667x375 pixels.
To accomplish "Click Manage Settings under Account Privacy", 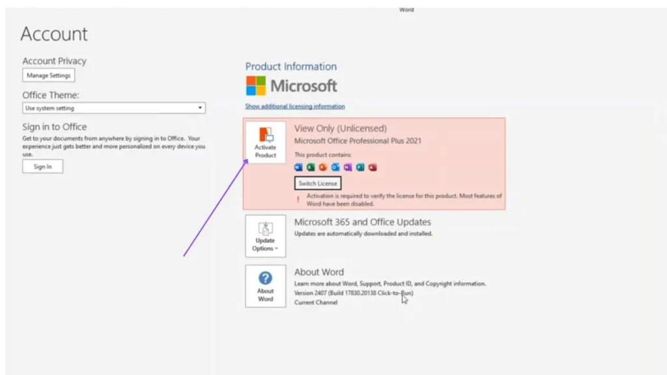I will [48, 76].
